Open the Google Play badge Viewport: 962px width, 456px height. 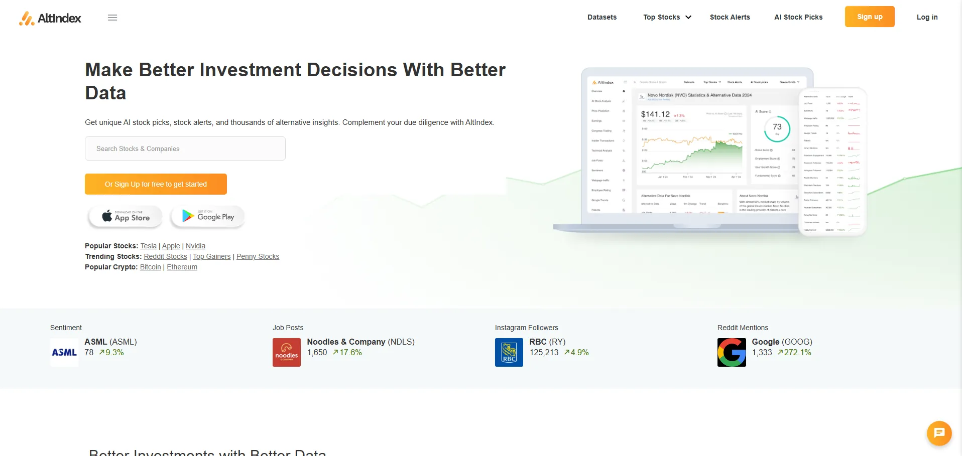(208, 217)
